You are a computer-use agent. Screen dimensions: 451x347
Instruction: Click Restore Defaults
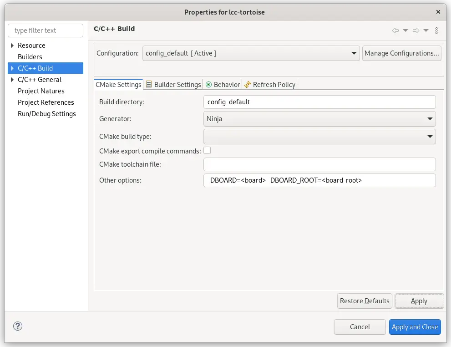coord(364,301)
